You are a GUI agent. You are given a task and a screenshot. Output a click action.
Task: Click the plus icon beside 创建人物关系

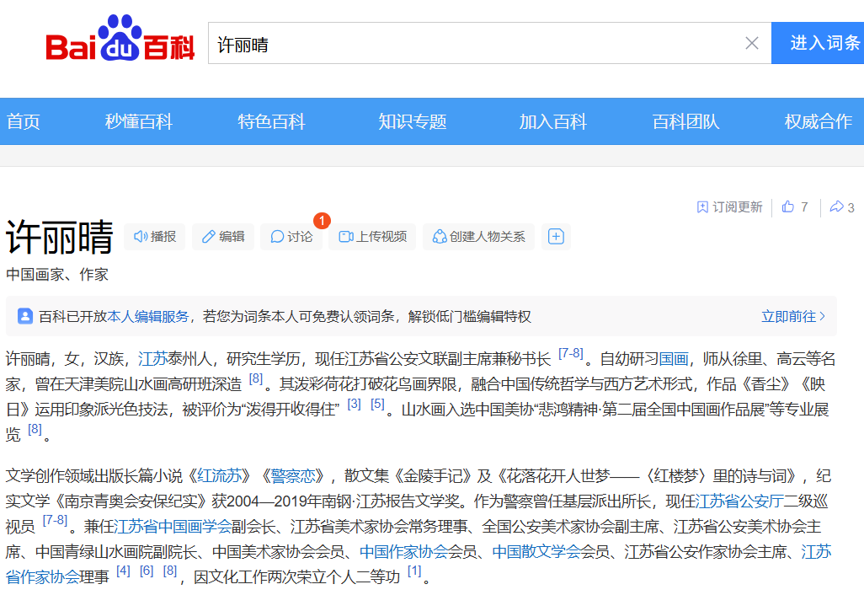[x=556, y=237]
